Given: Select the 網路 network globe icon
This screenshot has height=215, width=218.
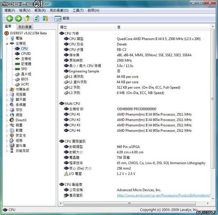Looking at the screenshot, I should tap(12, 115).
